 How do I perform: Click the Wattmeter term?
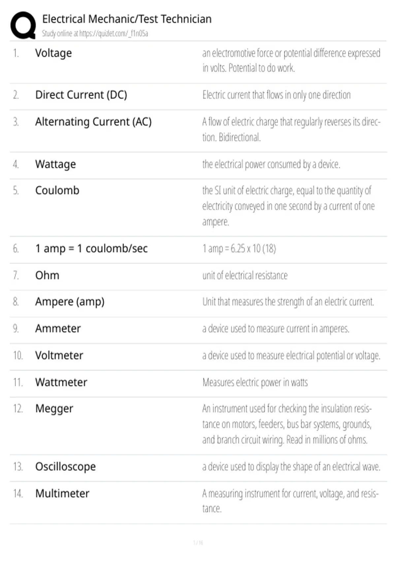click(x=61, y=382)
